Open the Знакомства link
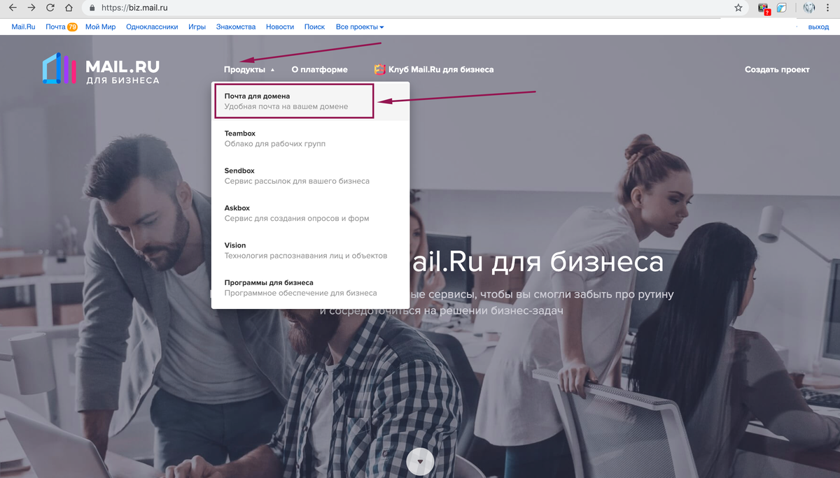 click(x=236, y=27)
